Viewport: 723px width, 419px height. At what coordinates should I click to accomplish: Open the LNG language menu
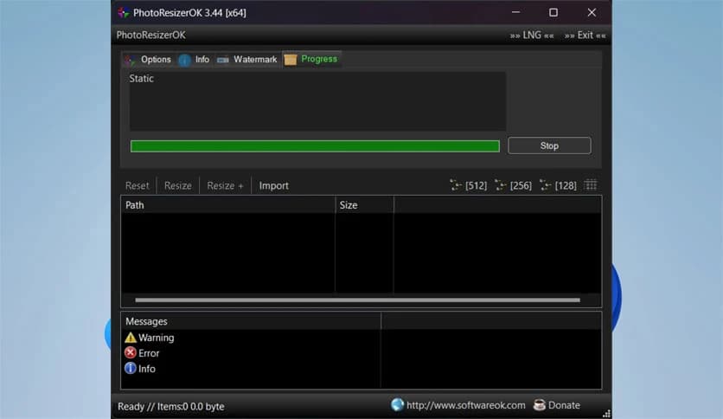532,35
